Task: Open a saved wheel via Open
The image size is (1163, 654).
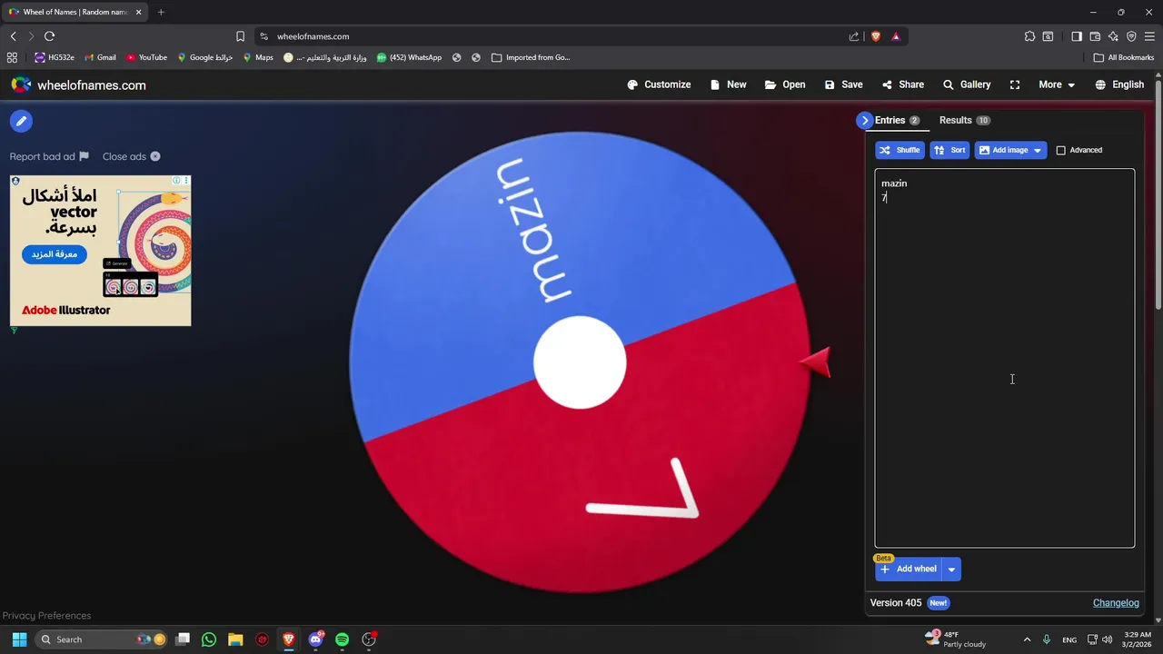Action: (x=785, y=84)
